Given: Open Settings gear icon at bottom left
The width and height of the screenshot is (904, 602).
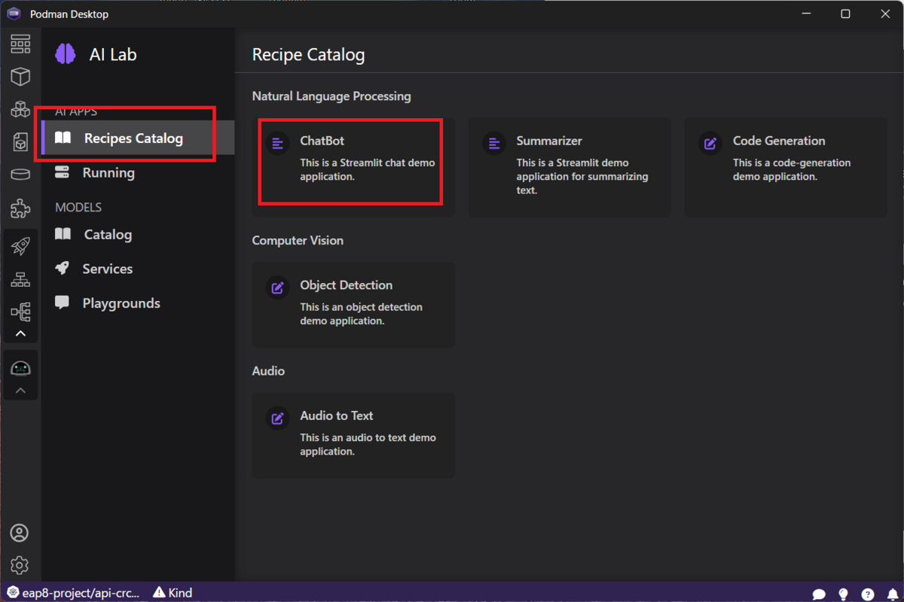Looking at the screenshot, I should click(x=20, y=565).
